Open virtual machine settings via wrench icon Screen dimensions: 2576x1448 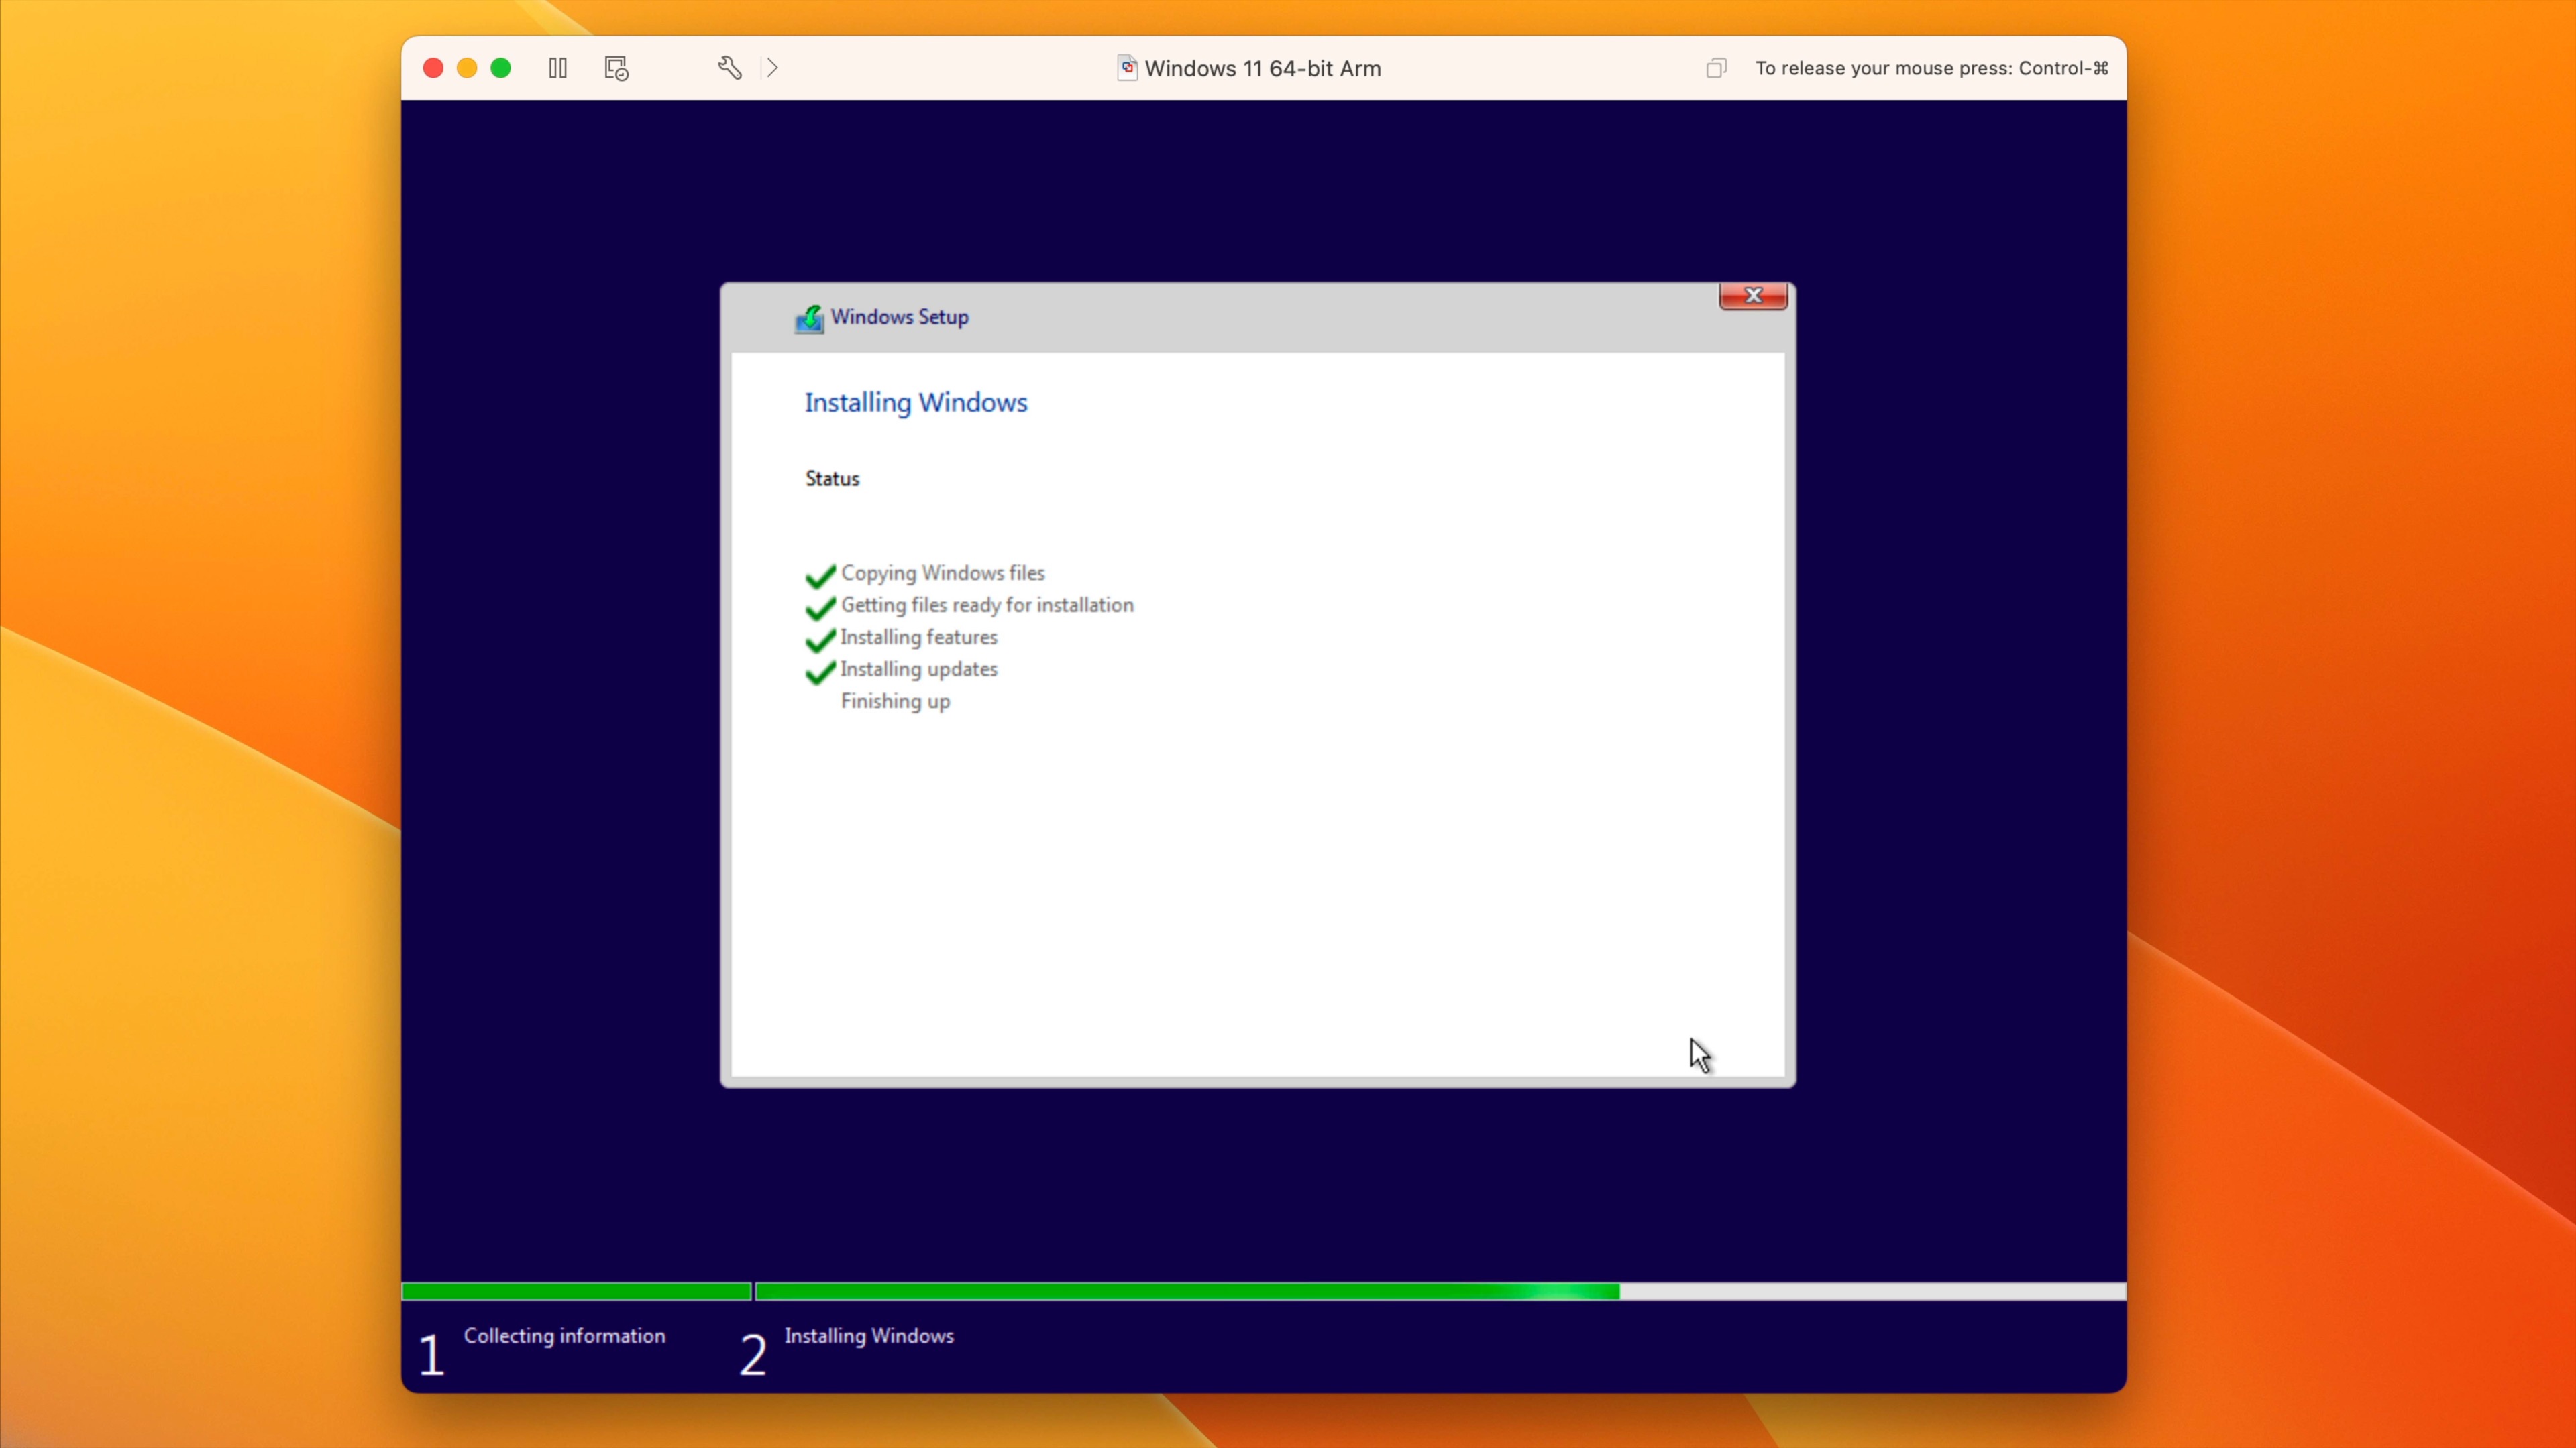(x=729, y=68)
